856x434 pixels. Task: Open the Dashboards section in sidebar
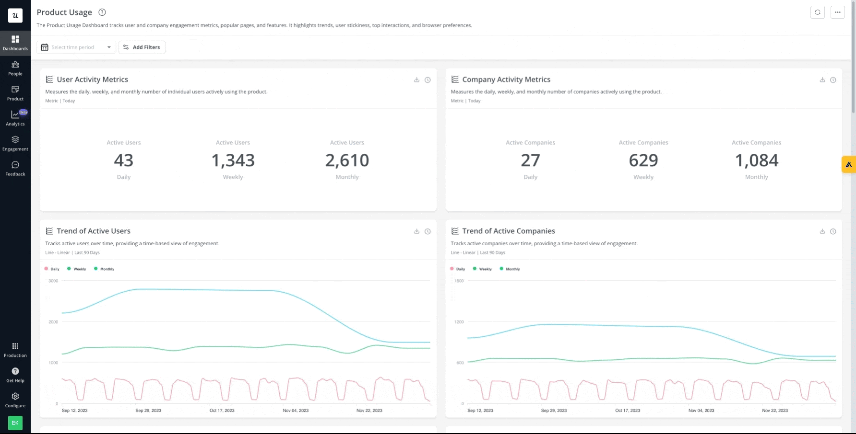coord(15,43)
